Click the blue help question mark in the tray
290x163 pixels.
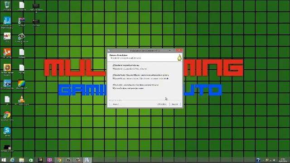[258, 160]
